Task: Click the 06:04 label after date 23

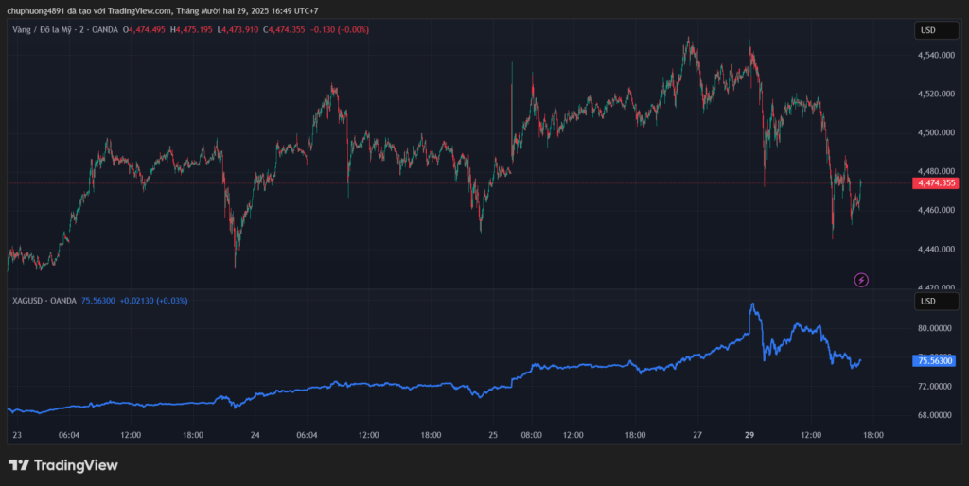Action: (69, 435)
